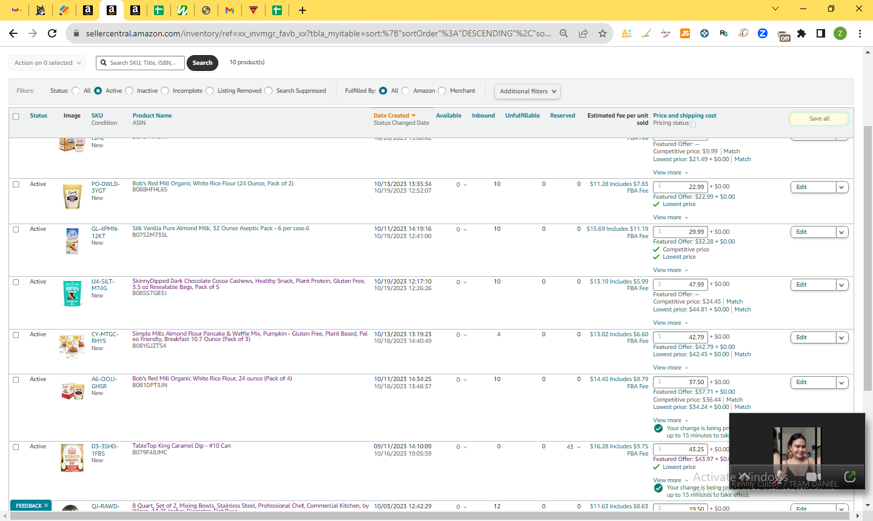Screen dimensions: 873x521
Task: Open Silk Almond Milk product image
Action: point(72,241)
